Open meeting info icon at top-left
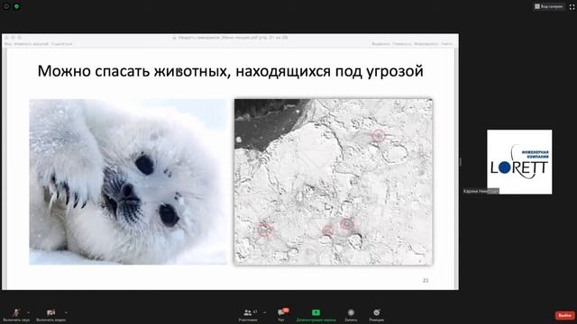 (6, 6)
